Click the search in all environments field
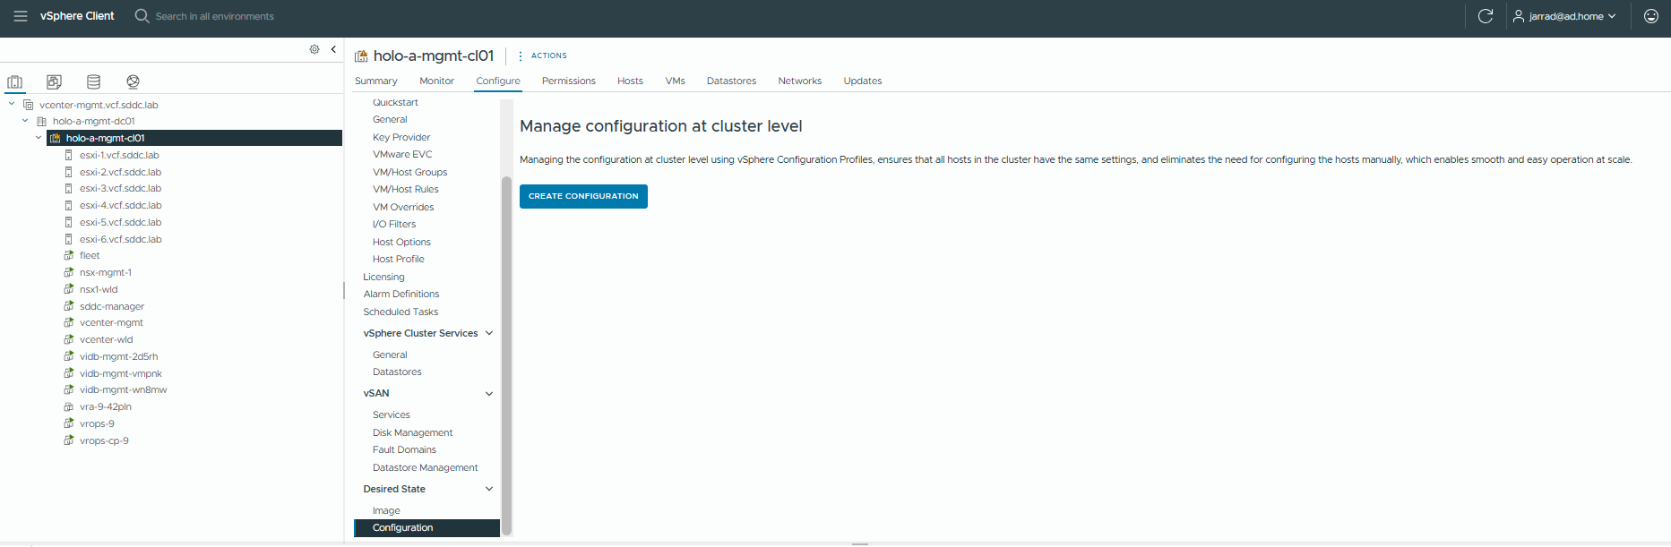 click(215, 16)
